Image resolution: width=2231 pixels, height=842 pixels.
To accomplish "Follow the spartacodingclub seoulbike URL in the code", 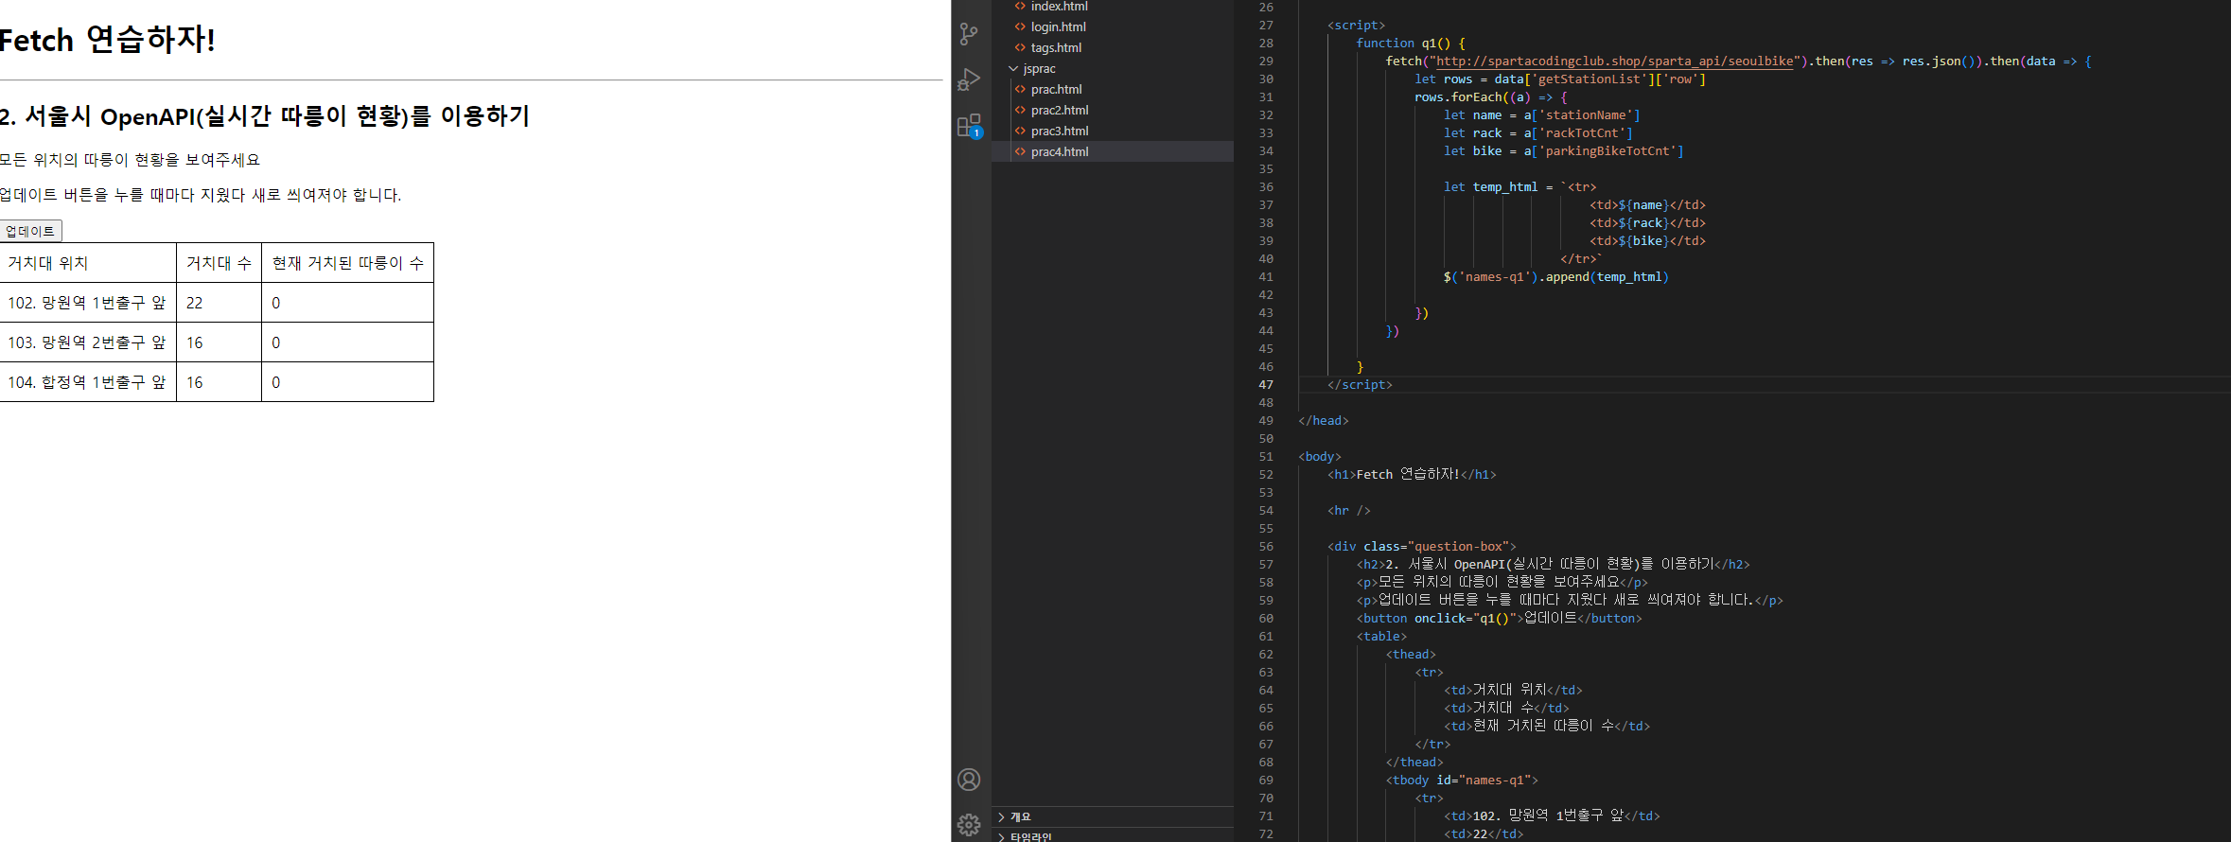I will coord(1614,61).
